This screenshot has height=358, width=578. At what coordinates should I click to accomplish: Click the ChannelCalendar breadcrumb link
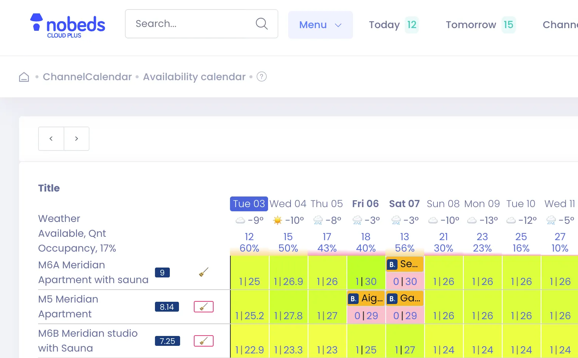tap(87, 77)
